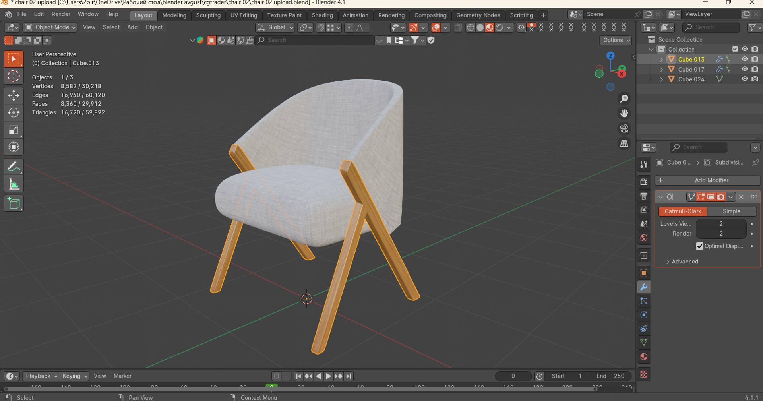763x401 pixels.
Task: Select the Cursor tool
Action: (14, 76)
